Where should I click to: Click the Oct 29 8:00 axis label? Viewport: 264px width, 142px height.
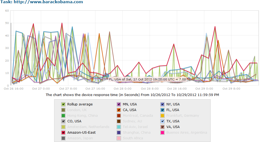[x=231, y=89]
